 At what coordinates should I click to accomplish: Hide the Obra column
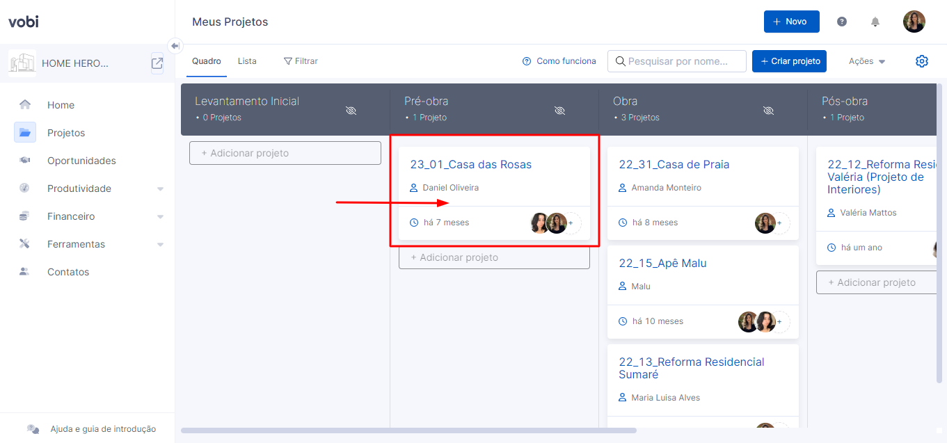point(768,111)
